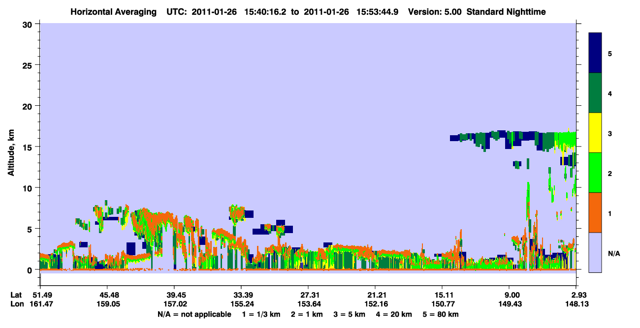Click longitude value 150.77
This screenshot has height=328, width=640.
[442, 304]
